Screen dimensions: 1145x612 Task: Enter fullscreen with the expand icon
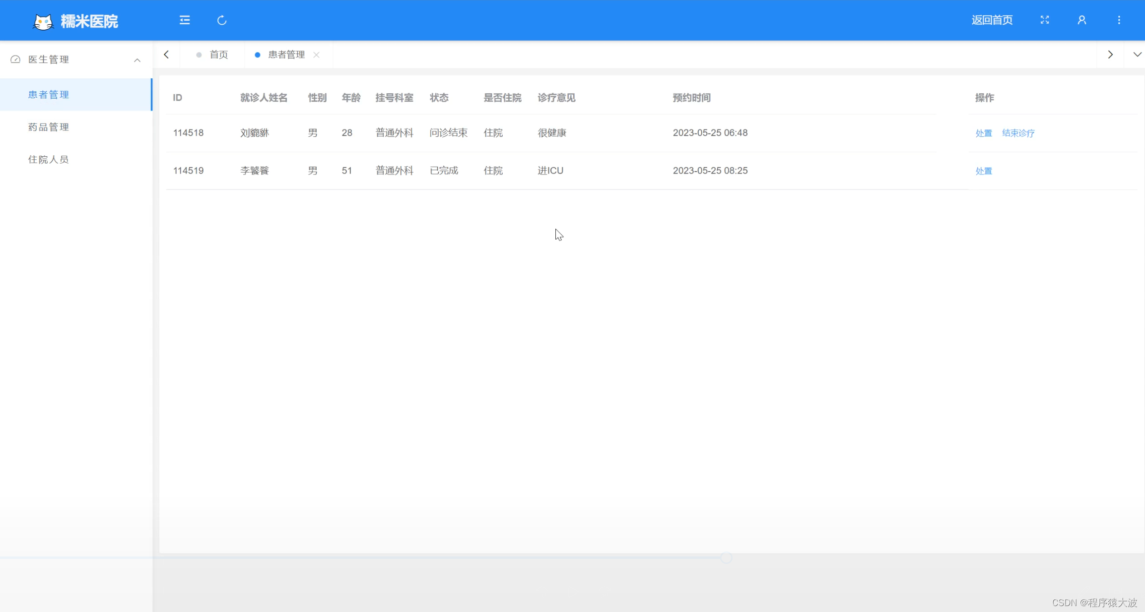[1045, 20]
